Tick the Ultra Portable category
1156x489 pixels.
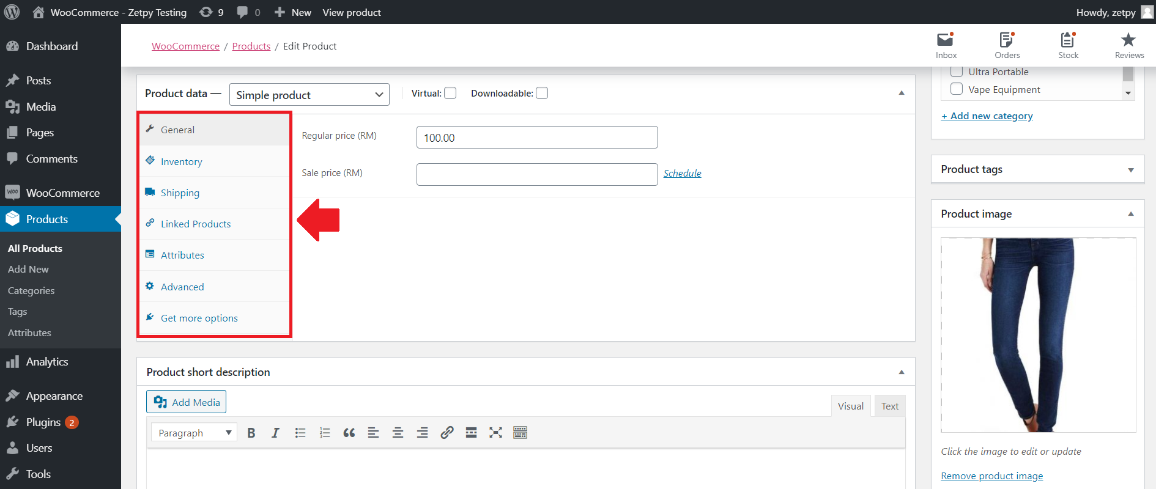click(x=957, y=72)
